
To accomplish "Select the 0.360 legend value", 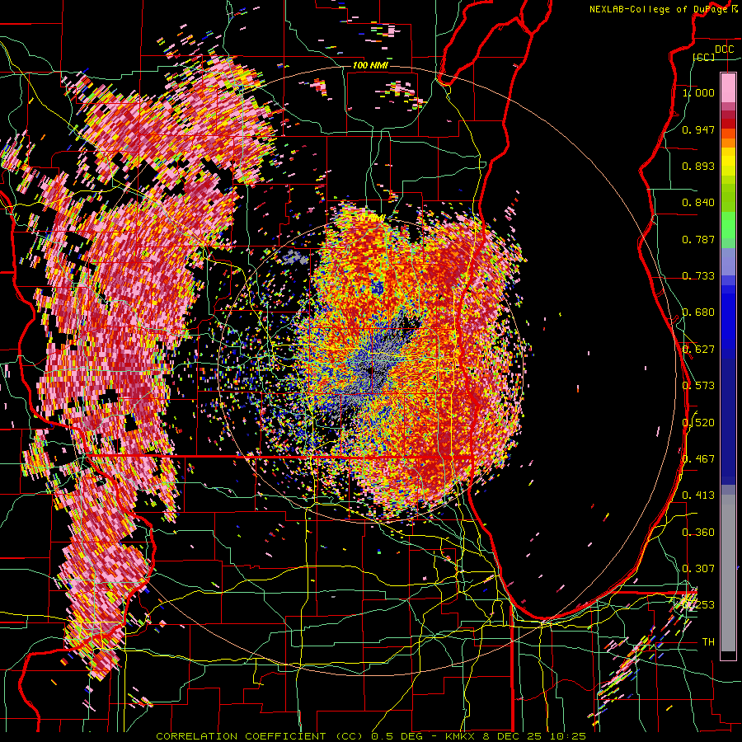I will pyautogui.click(x=698, y=533).
